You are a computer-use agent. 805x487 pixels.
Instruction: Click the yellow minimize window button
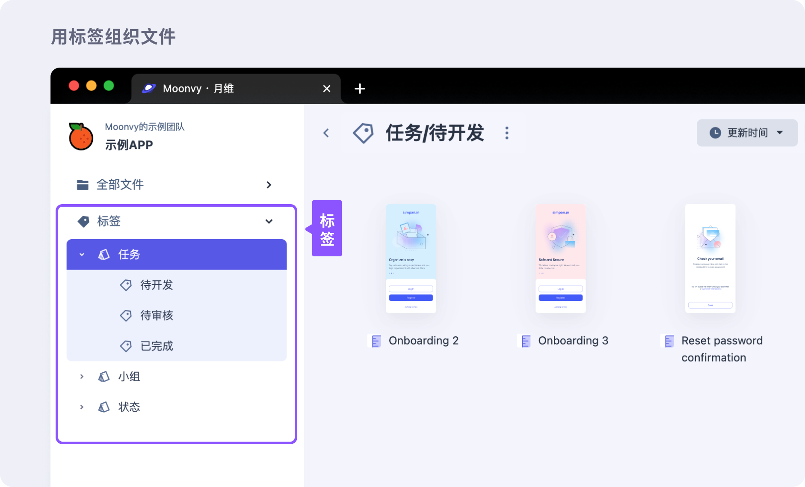click(92, 86)
